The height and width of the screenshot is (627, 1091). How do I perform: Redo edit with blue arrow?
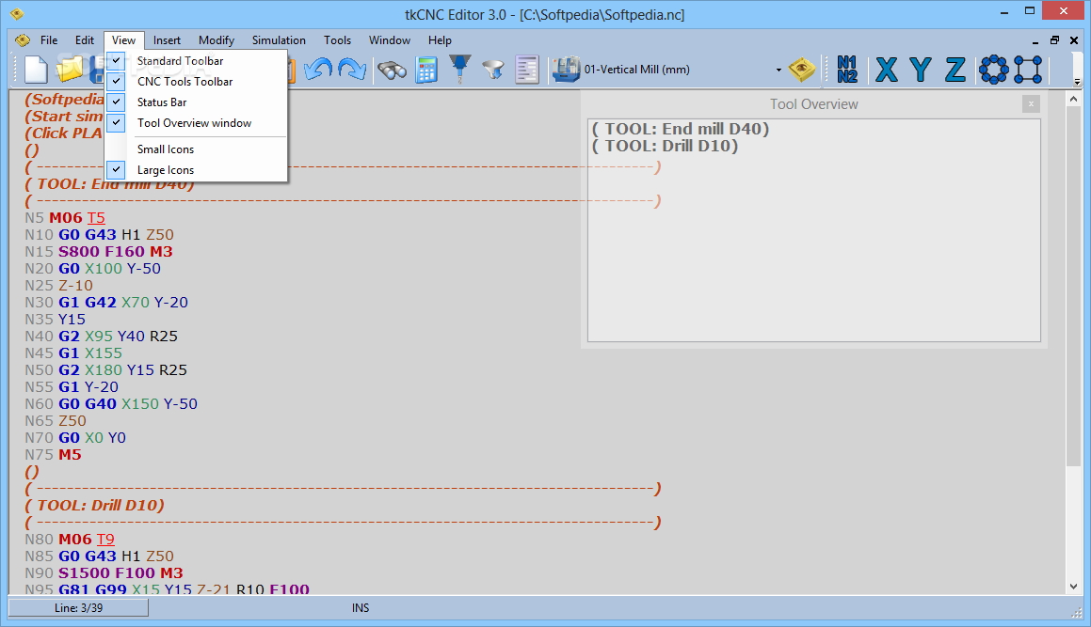click(352, 70)
